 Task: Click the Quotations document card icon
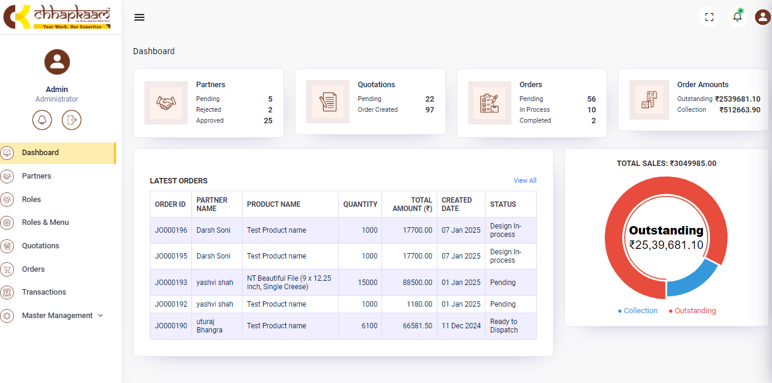[327, 102]
